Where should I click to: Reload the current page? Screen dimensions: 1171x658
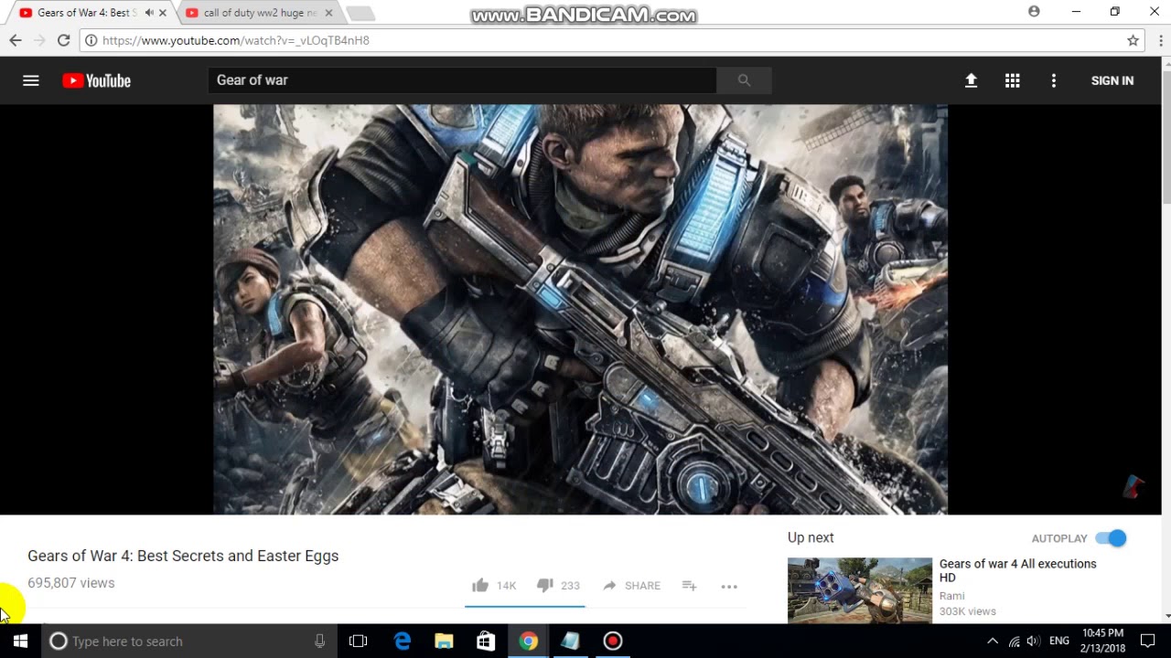pos(63,40)
